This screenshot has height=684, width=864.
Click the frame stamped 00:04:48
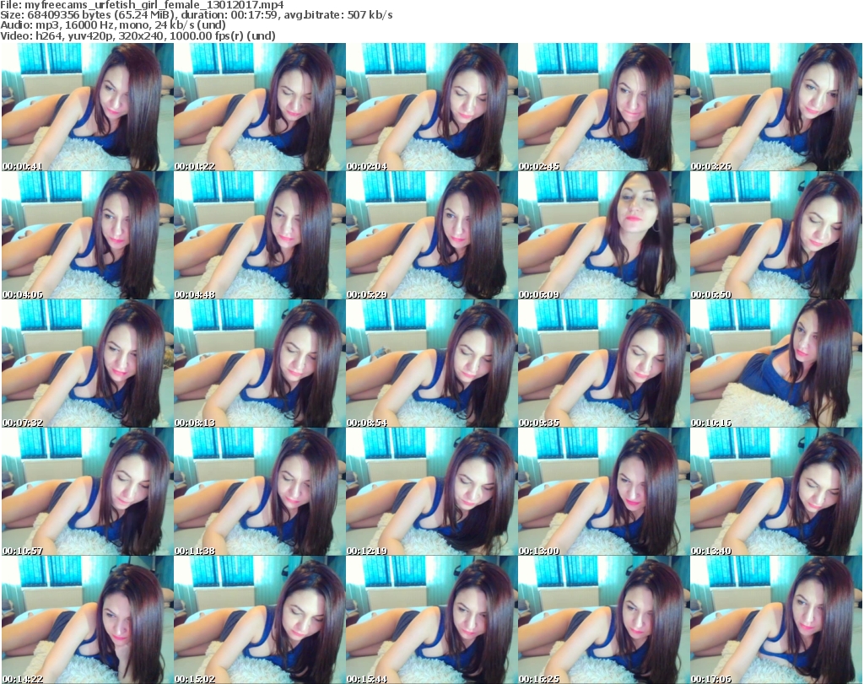260,235
